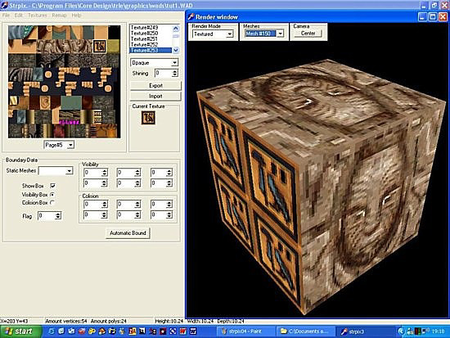Viewport: 450px width, 338px height.
Task: Open the Help menu
Action: pyautogui.click(x=76, y=16)
